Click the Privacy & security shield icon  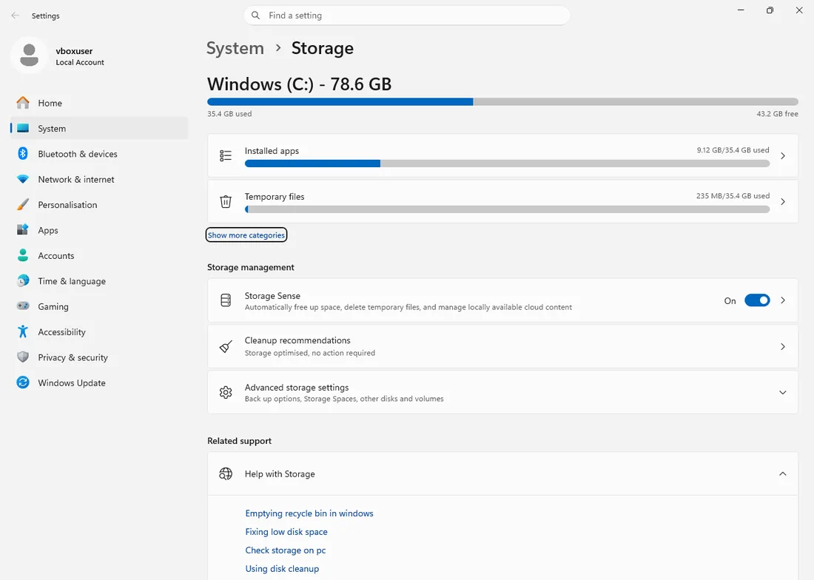(x=23, y=357)
